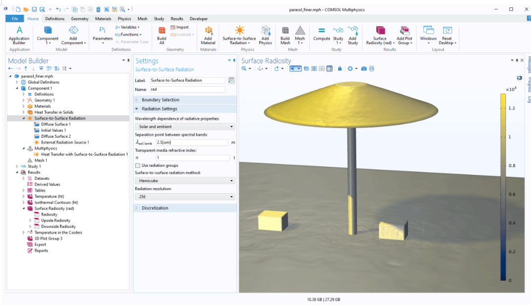
Task: Open Windows menu in Layout group
Action: point(428,35)
